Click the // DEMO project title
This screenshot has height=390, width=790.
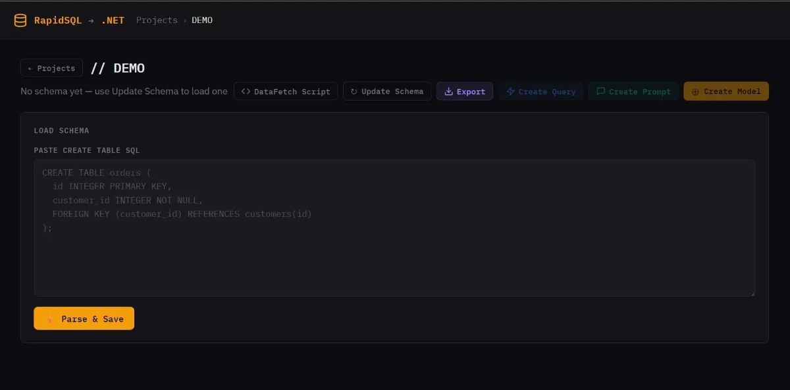pyautogui.click(x=118, y=68)
